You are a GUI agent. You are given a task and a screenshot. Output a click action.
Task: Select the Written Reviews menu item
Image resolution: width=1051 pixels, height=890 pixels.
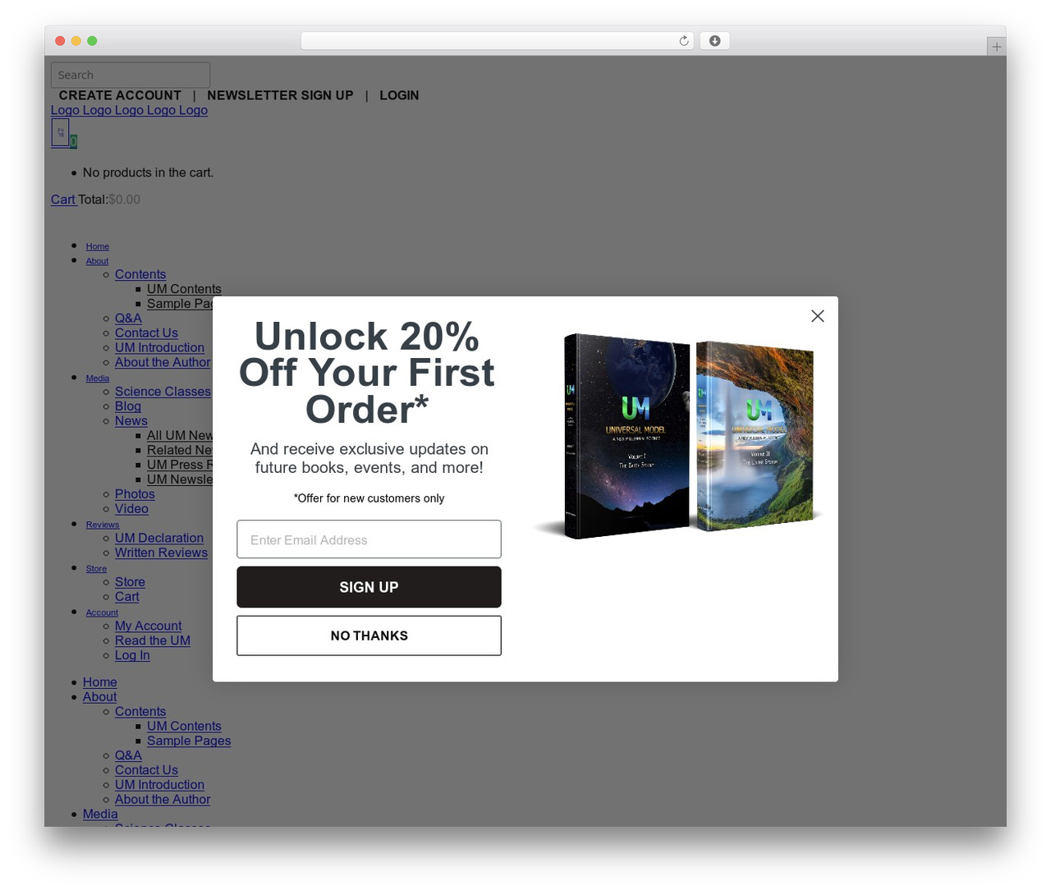[161, 553]
